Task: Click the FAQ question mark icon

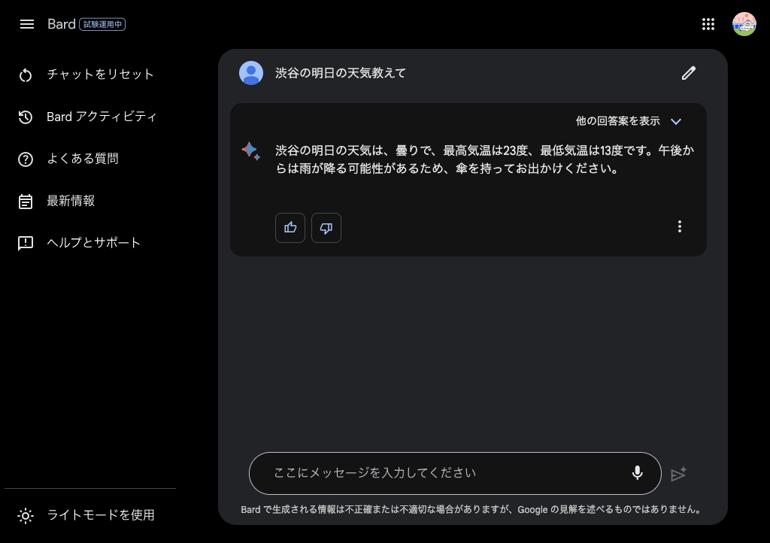Action: pos(26,159)
